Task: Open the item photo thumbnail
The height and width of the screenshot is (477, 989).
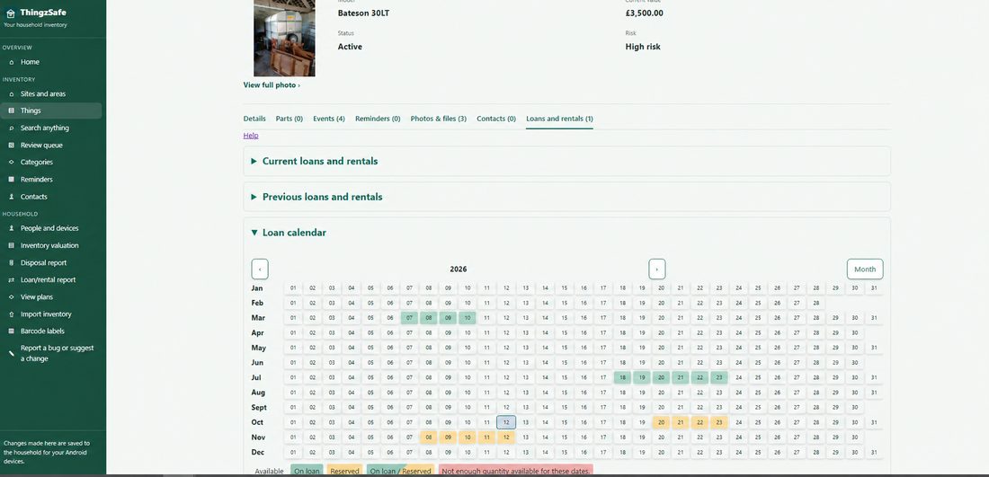Action: pos(284,38)
